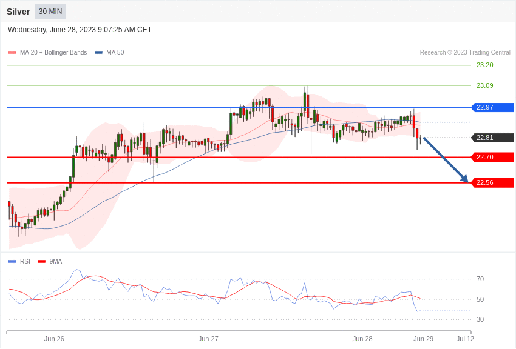516x349 pixels.
Task: Click the 'Research © 2023 Trading Central' credit
Action: (x=465, y=52)
